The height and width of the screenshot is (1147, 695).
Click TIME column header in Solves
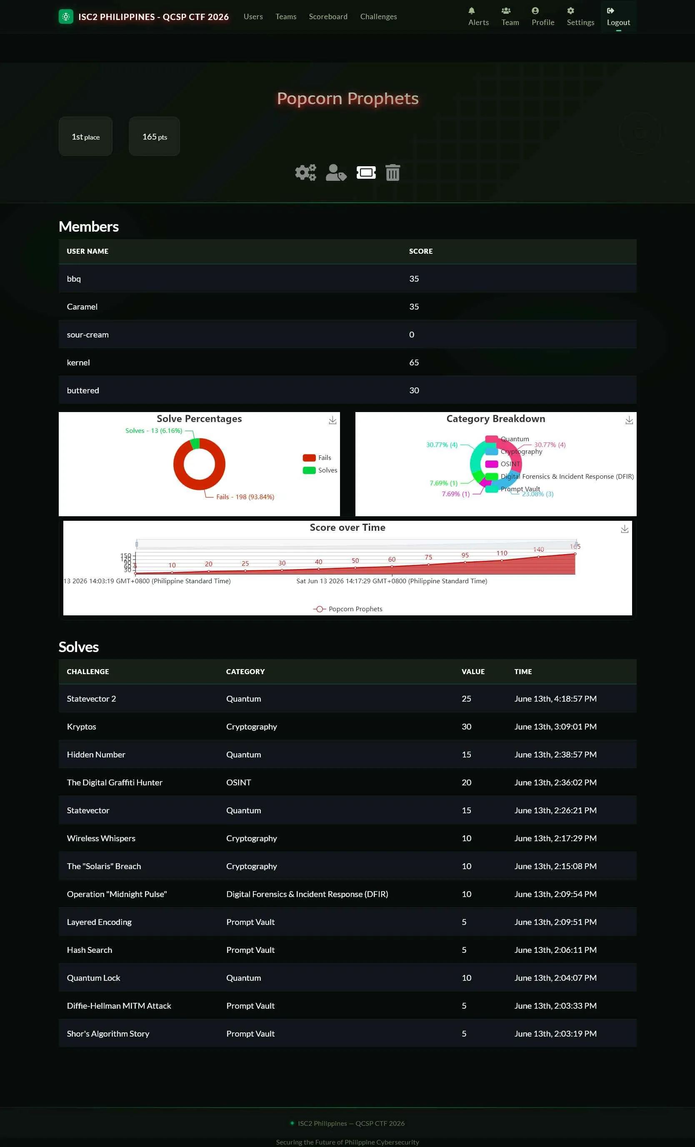[523, 672]
